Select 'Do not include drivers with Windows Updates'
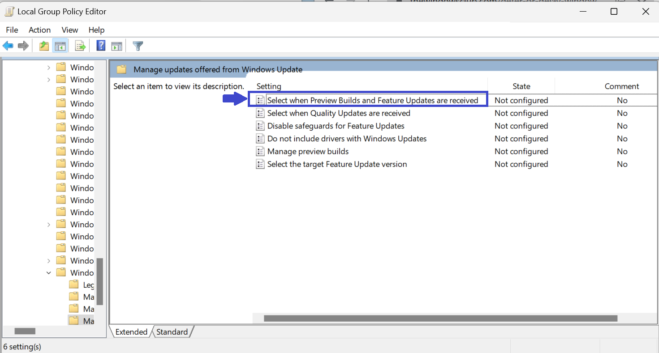This screenshot has height=353, width=659. [347, 139]
